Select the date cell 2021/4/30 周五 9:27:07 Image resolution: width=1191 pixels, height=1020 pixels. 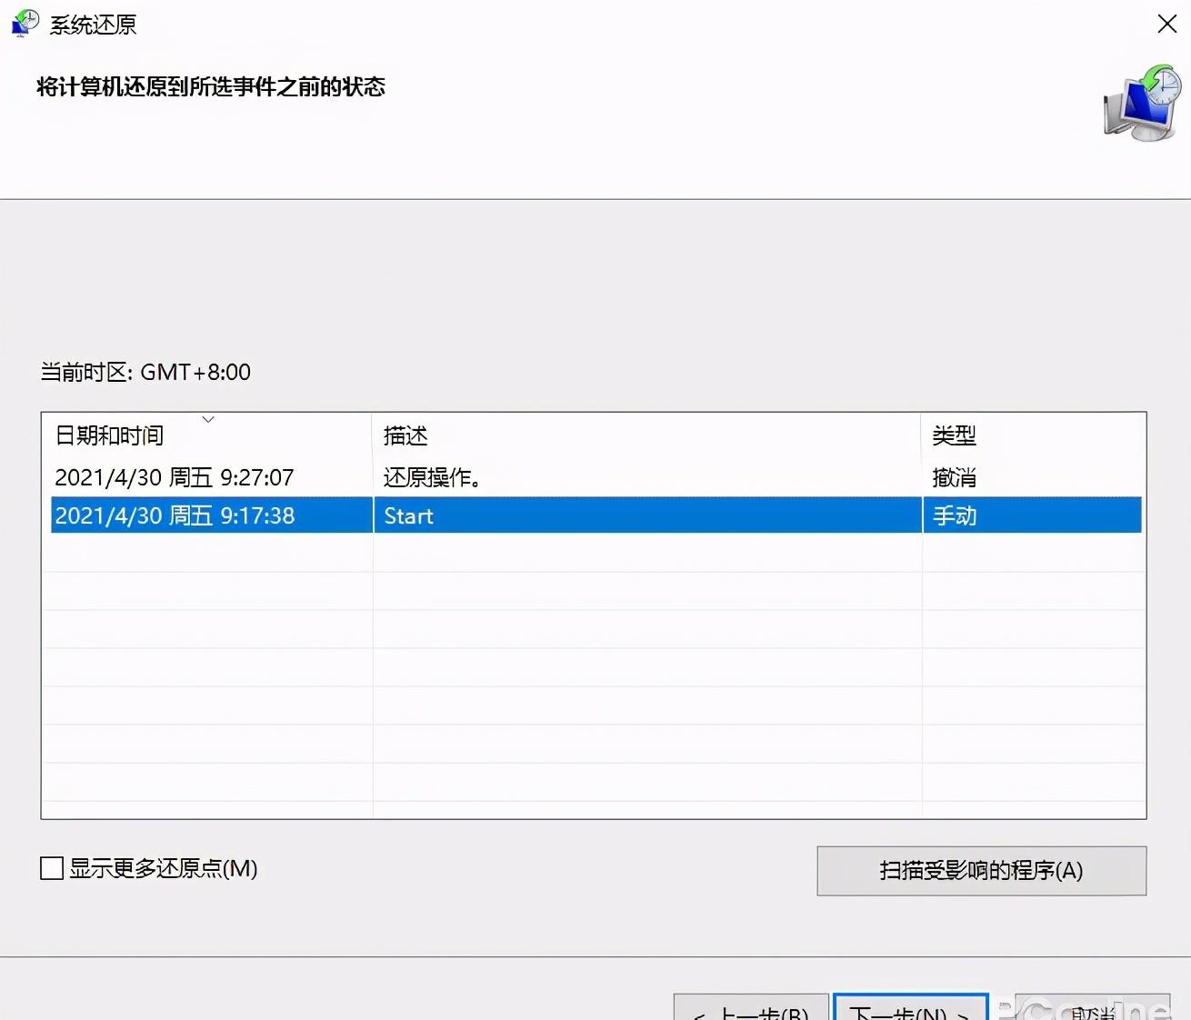pyautogui.click(x=175, y=477)
